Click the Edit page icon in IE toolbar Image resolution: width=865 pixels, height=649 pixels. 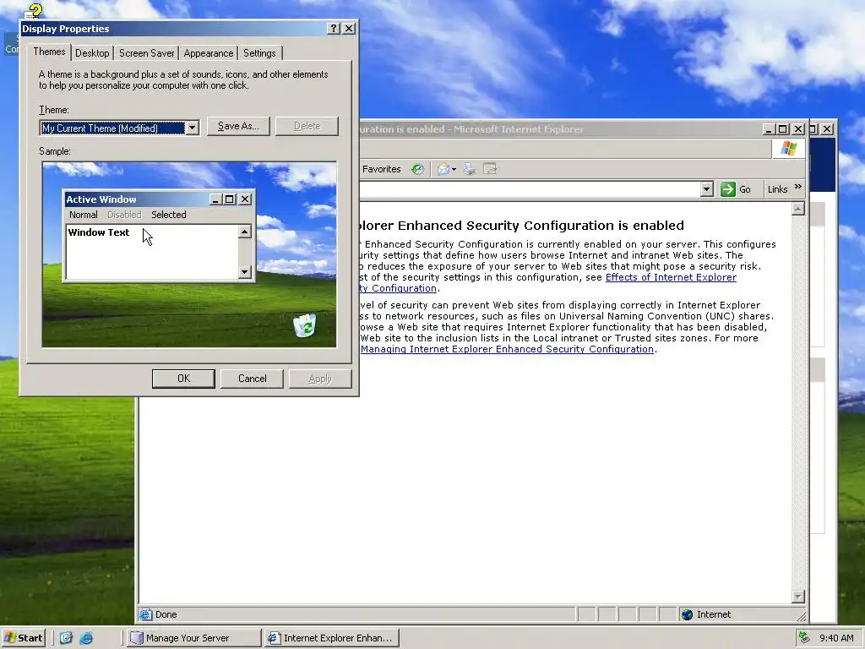[490, 169]
